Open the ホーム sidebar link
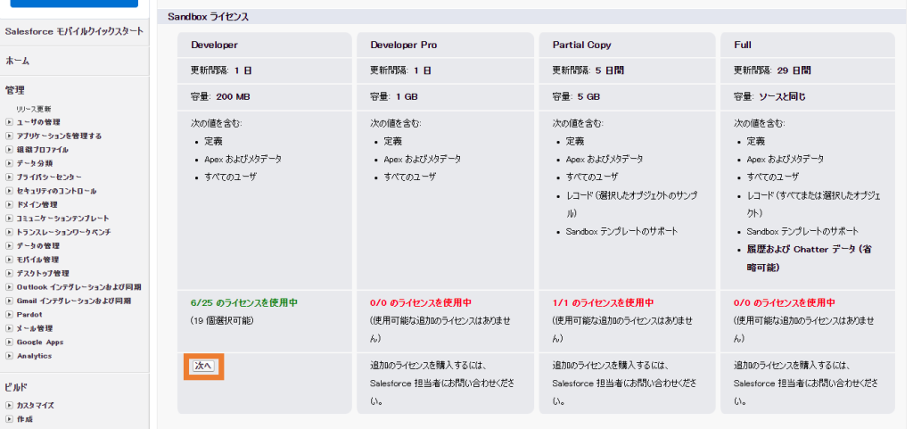This screenshot has height=429, width=913. click(x=17, y=61)
